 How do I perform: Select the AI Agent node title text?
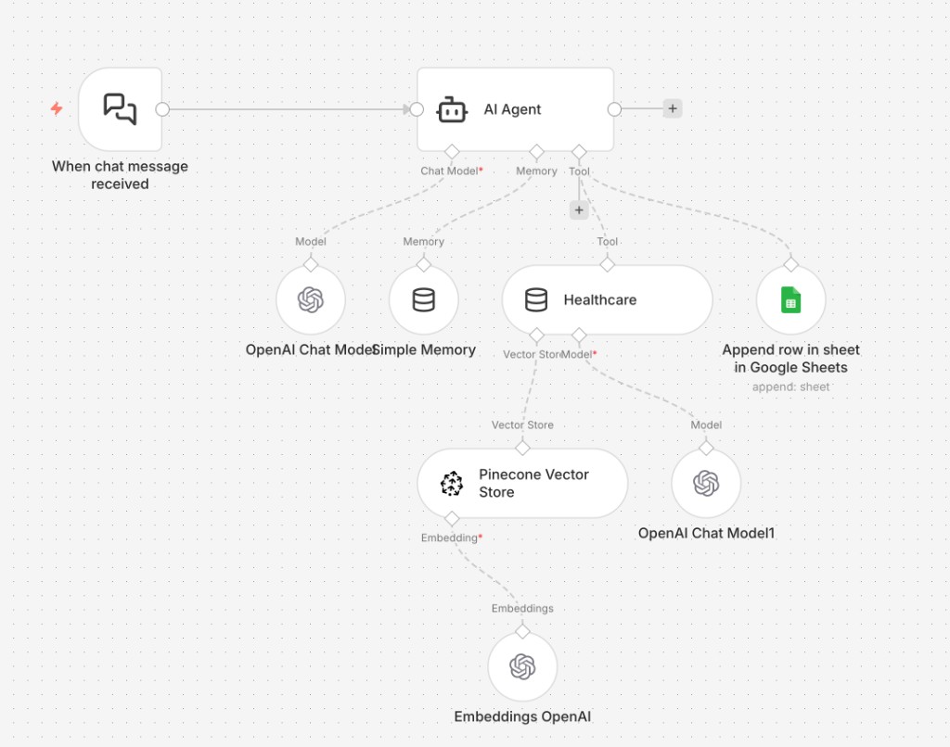point(511,108)
